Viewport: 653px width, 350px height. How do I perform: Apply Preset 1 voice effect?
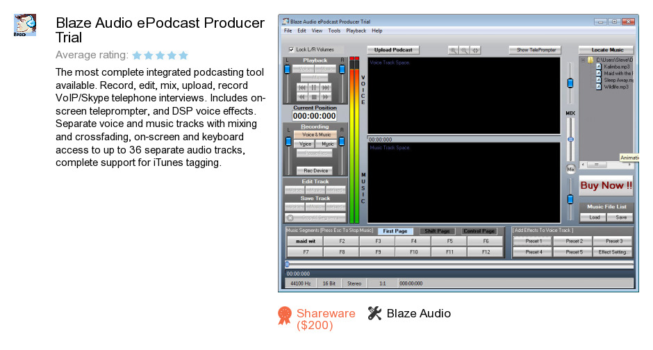tap(534, 241)
